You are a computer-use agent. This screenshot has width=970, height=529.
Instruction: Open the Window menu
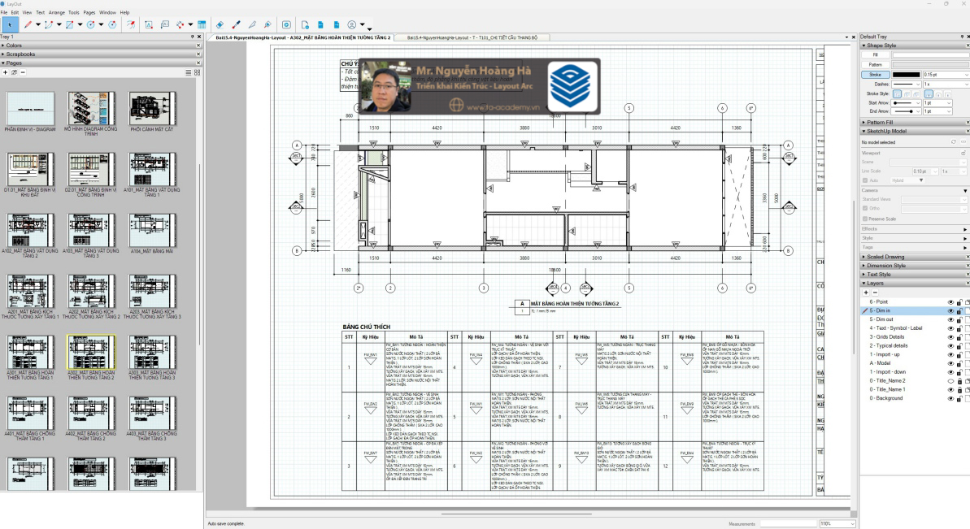107,12
